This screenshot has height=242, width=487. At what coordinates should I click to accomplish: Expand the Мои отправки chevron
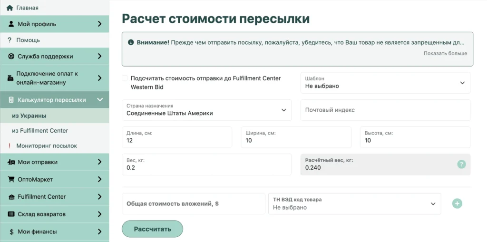[100, 162]
